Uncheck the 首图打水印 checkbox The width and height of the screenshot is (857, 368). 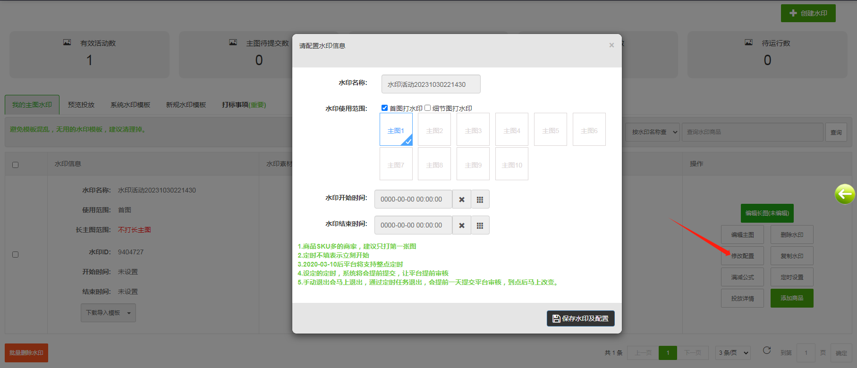coord(384,108)
